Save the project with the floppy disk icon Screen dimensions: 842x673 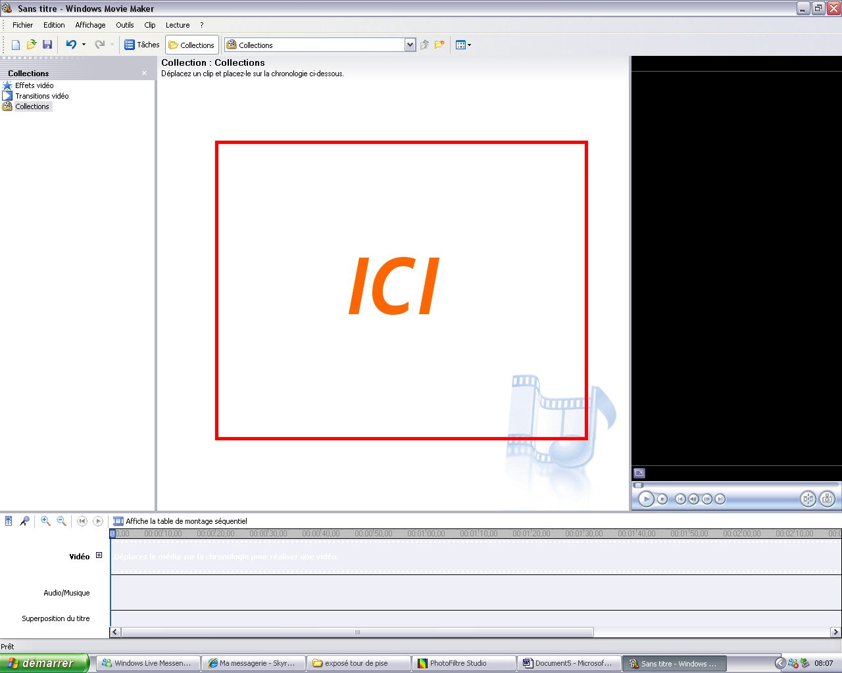coord(47,45)
